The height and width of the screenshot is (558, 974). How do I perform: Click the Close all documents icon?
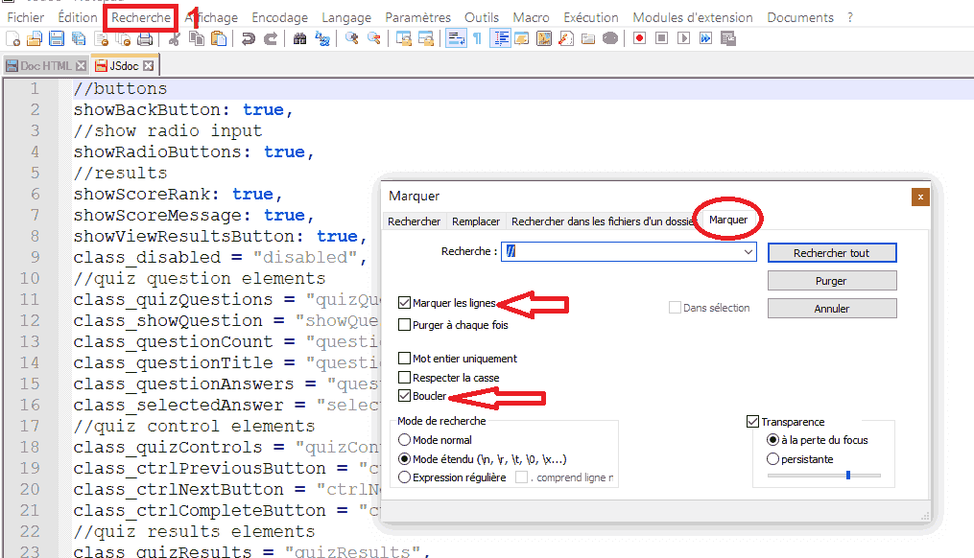pos(123,39)
